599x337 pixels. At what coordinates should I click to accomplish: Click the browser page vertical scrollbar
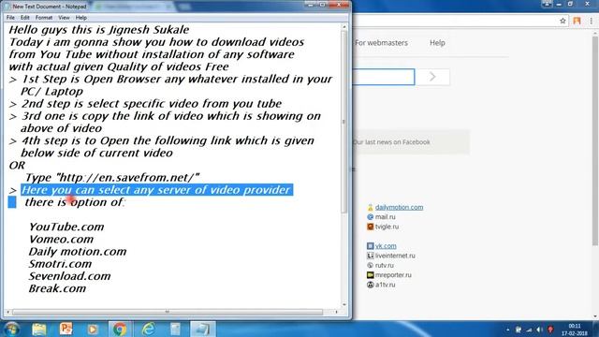coord(595,140)
